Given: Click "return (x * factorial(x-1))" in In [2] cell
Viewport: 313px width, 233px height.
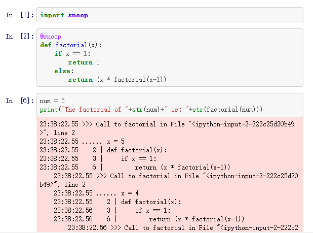Looking at the screenshot, I should click(x=118, y=80).
